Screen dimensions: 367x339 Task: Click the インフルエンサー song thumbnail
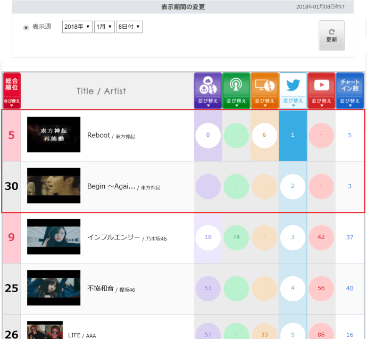[54, 237]
